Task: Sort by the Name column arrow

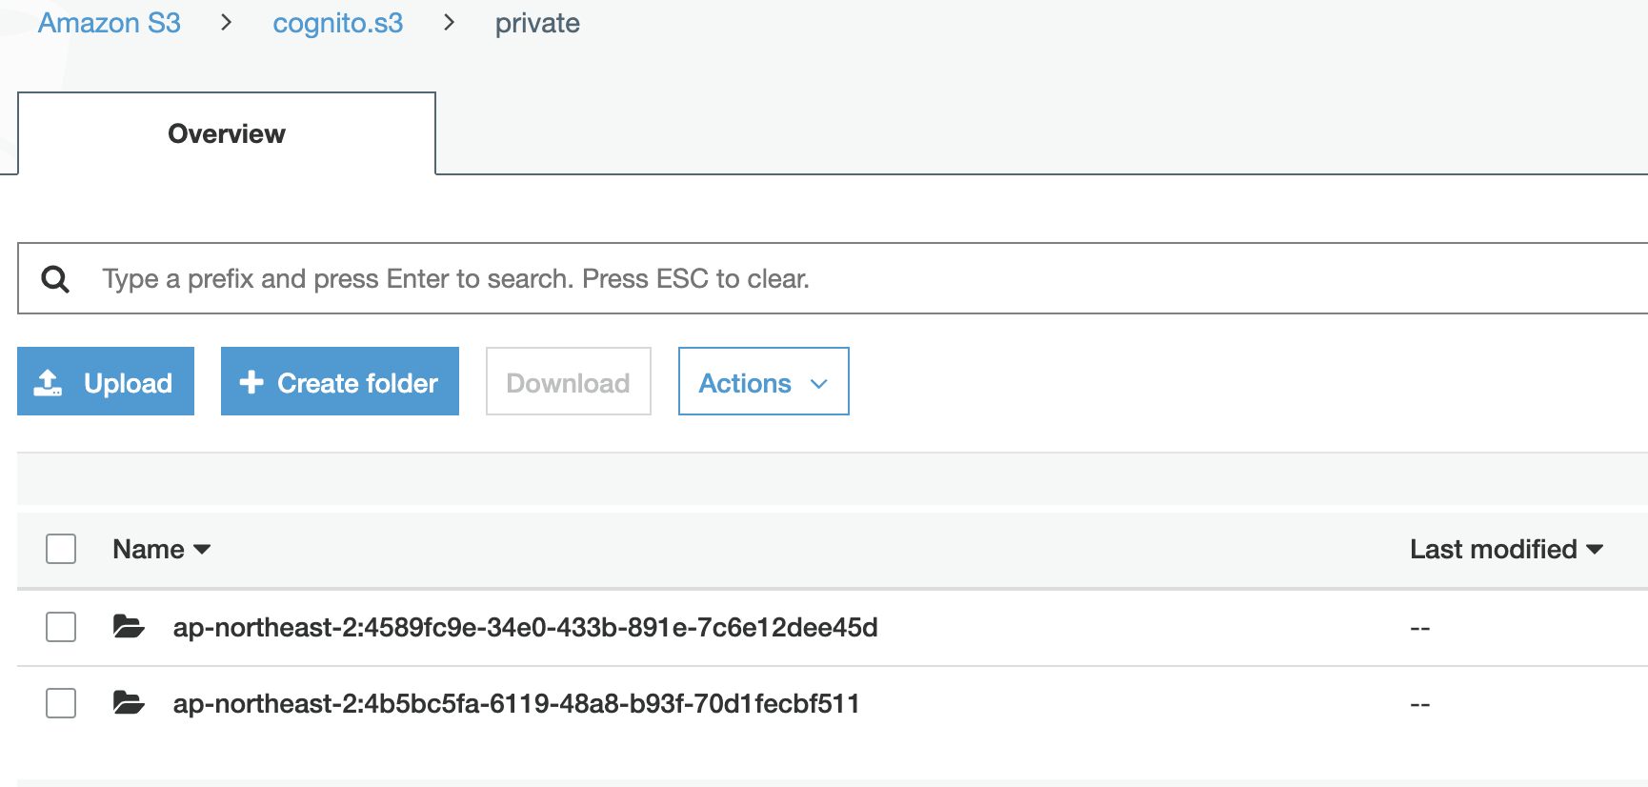Action: (202, 550)
